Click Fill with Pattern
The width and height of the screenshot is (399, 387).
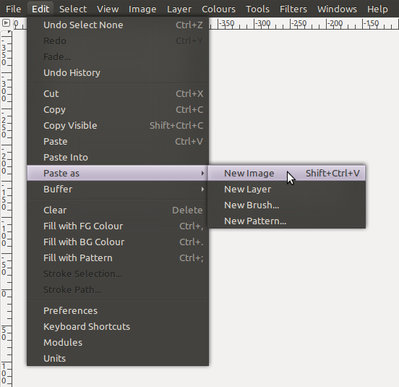(x=118, y=258)
